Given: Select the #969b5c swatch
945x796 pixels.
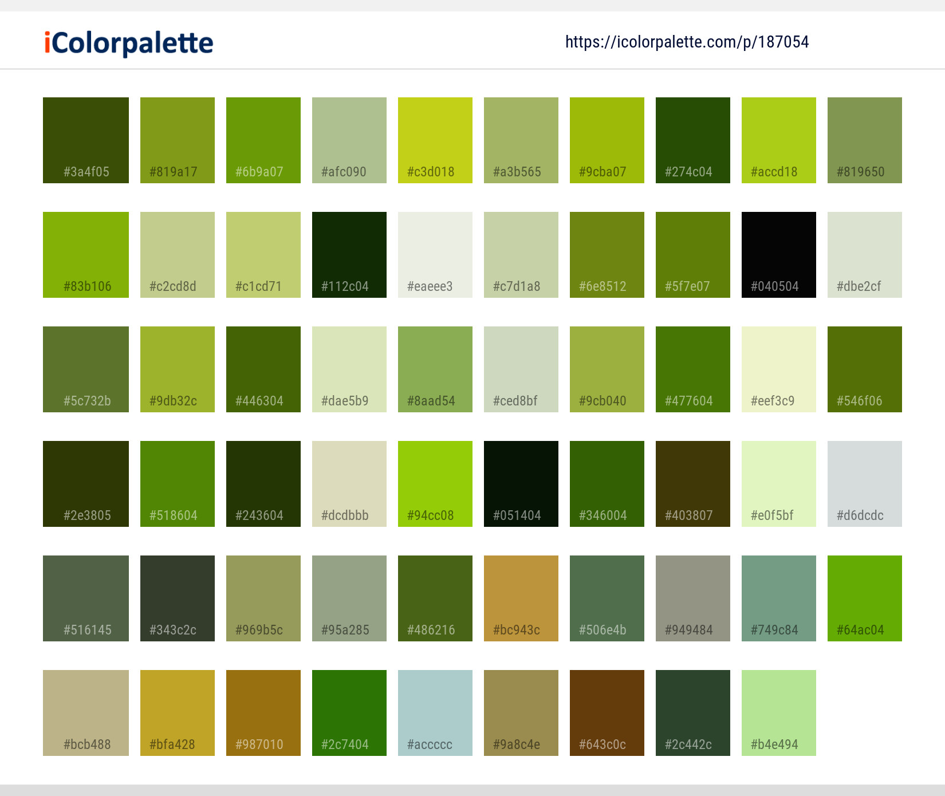Looking at the screenshot, I should point(263,598).
